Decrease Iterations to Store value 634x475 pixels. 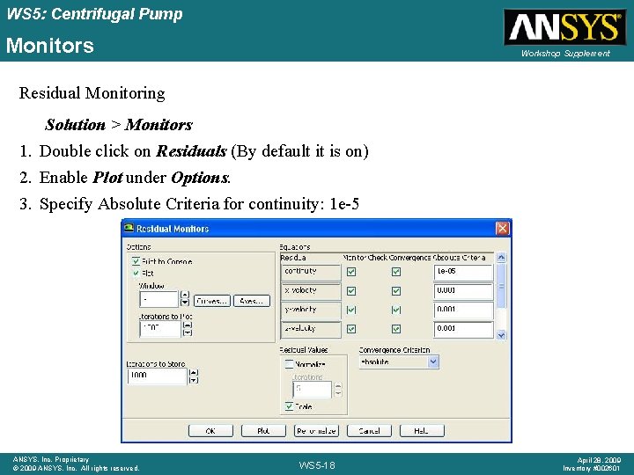click(194, 380)
